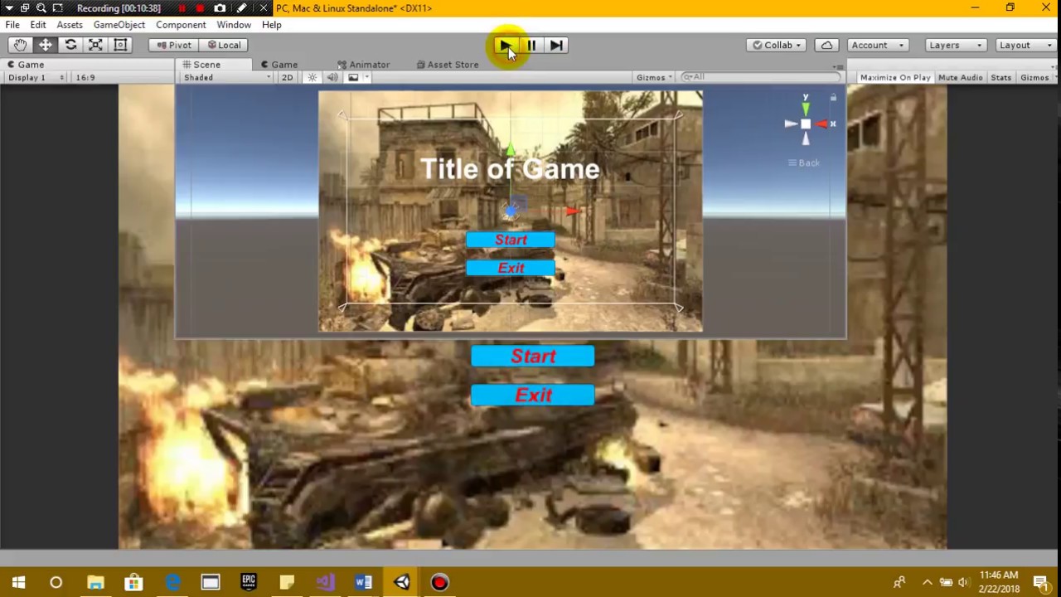Open the File menu

tap(12, 25)
